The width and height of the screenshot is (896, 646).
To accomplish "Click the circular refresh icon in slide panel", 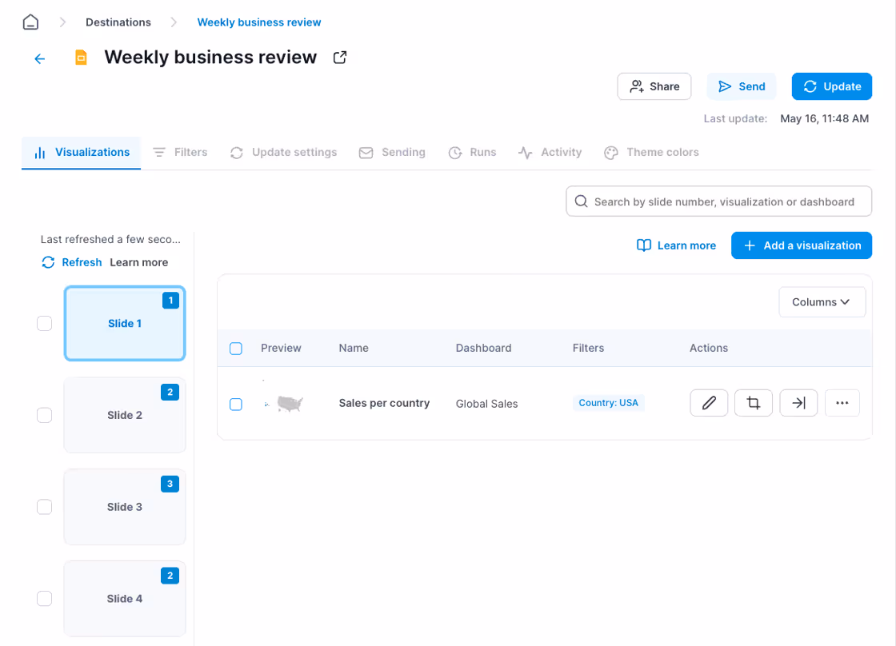I will coord(48,262).
